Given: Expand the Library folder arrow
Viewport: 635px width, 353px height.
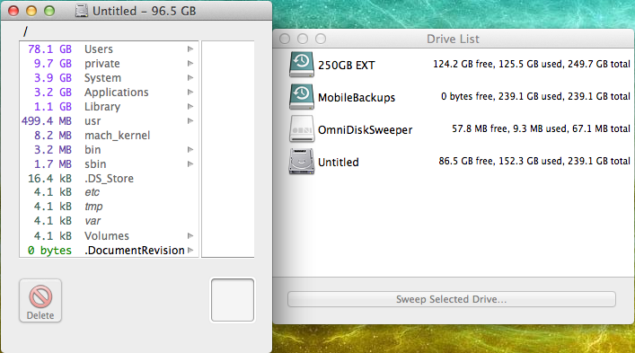Looking at the screenshot, I should pyautogui.click(x=190, y=107).
